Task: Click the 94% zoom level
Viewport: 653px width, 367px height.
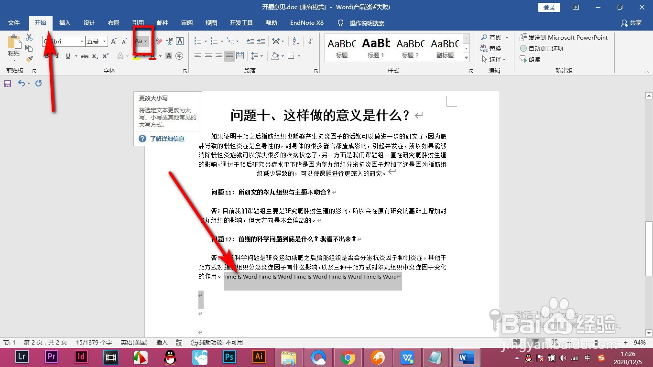Action: pos(640,343)
